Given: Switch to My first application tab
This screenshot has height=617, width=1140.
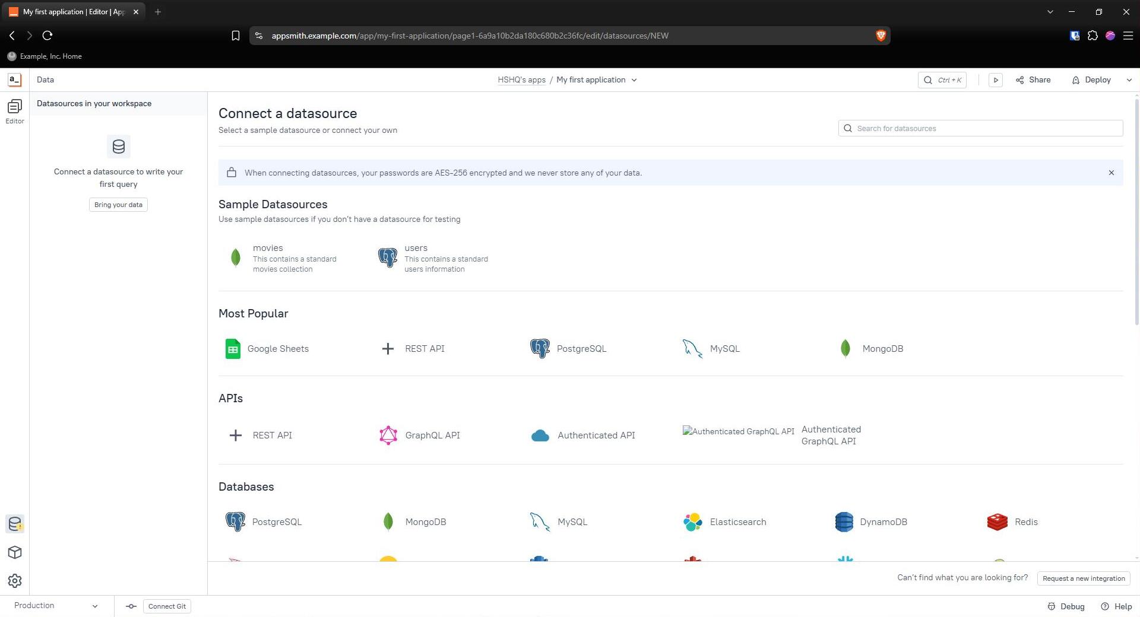Looking at the screenshot, I should (x=74, y=12).
